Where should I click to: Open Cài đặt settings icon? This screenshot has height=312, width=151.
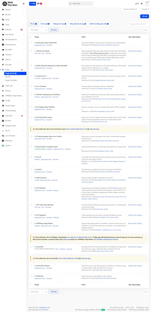click(3, 101)
